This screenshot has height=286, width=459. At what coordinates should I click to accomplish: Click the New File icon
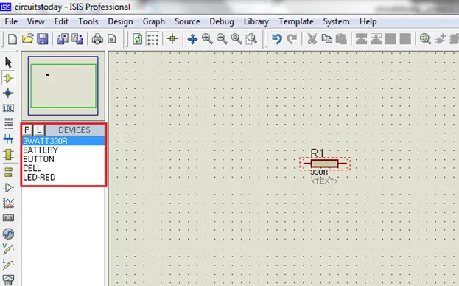pyautogui.click(x=12, y=39)
